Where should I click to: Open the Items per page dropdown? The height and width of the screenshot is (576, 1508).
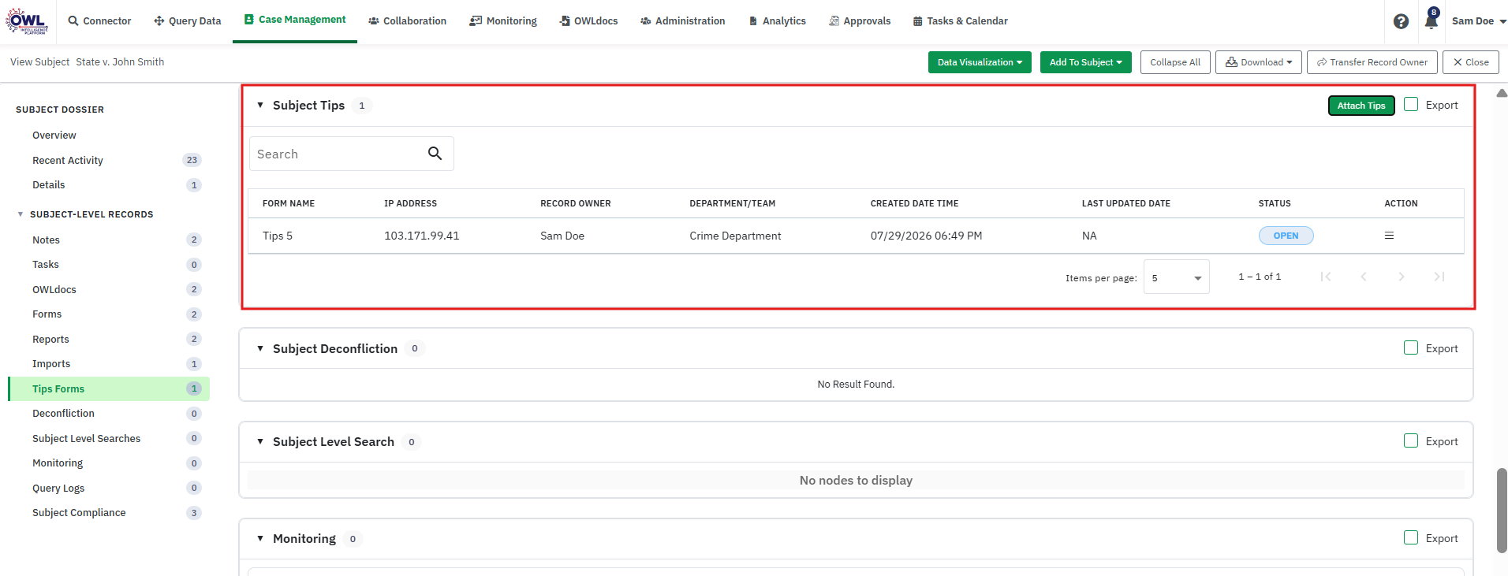coord(1176,277)
